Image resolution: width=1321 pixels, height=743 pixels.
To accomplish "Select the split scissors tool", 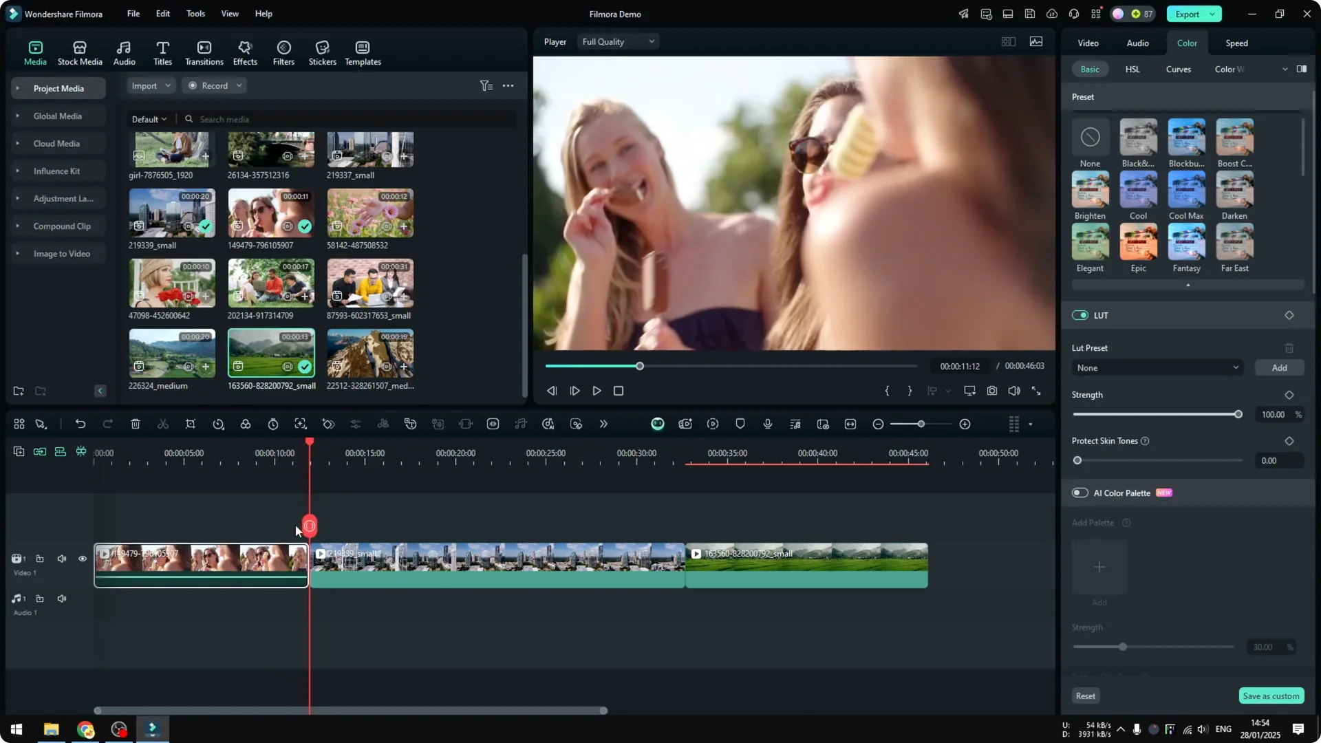I will click(163, 424).
